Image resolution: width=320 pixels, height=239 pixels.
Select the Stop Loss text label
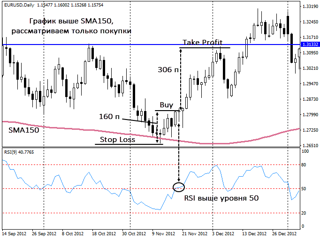tap(118, 140)
